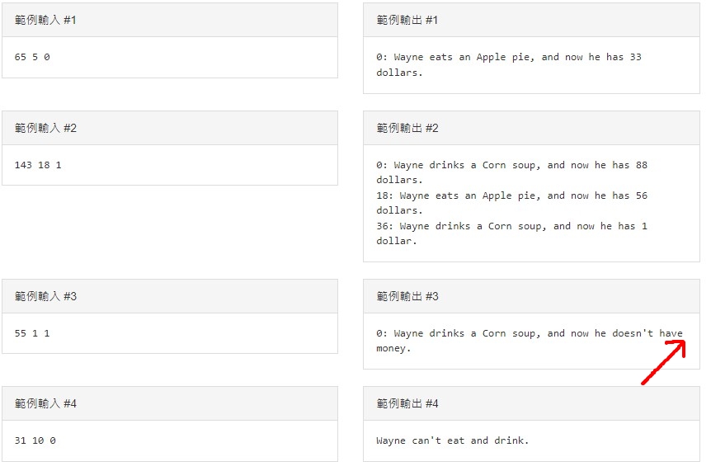Click the output line ending "has 33 dollars."
This screenshot has width=711, height=471.
pyautogui.click(x=508, y=58)
